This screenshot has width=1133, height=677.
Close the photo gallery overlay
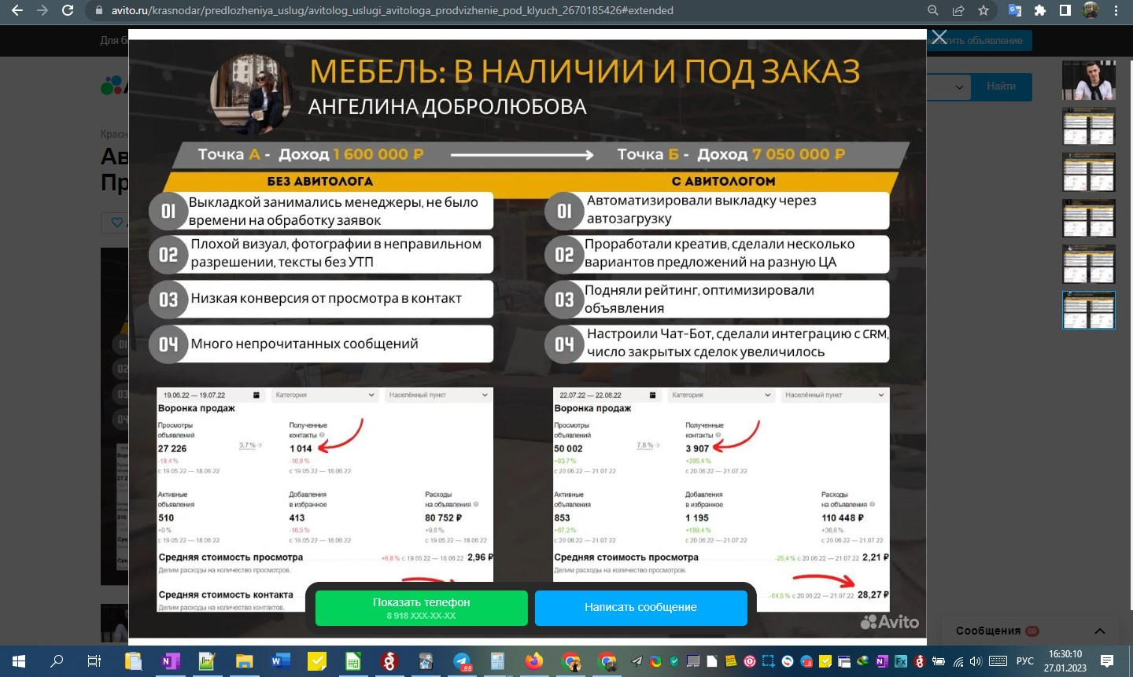pyautogui.click(x=939, y=37)
